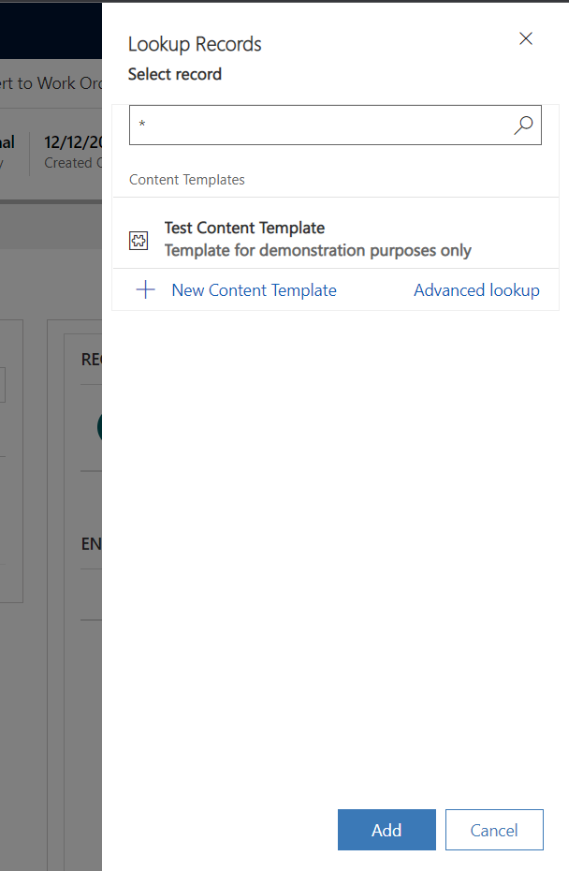Click the Content Templates section header
The height and width of the screenshot is (871, 583).
pos(187,180)
